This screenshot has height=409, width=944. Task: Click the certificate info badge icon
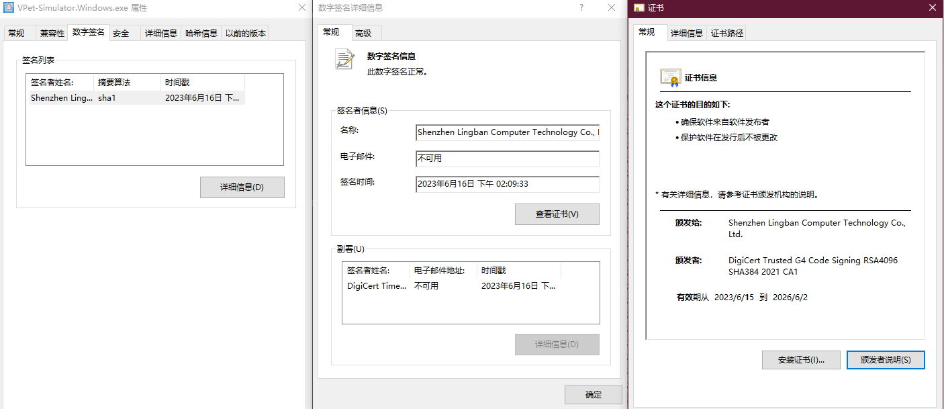coord(670,77)
